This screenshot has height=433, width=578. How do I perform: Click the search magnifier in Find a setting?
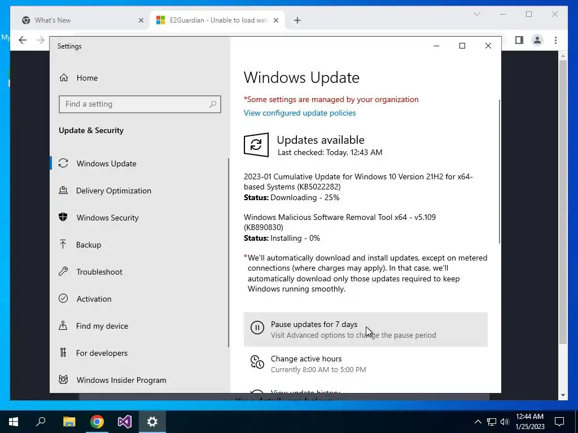[x=213, y=104]
